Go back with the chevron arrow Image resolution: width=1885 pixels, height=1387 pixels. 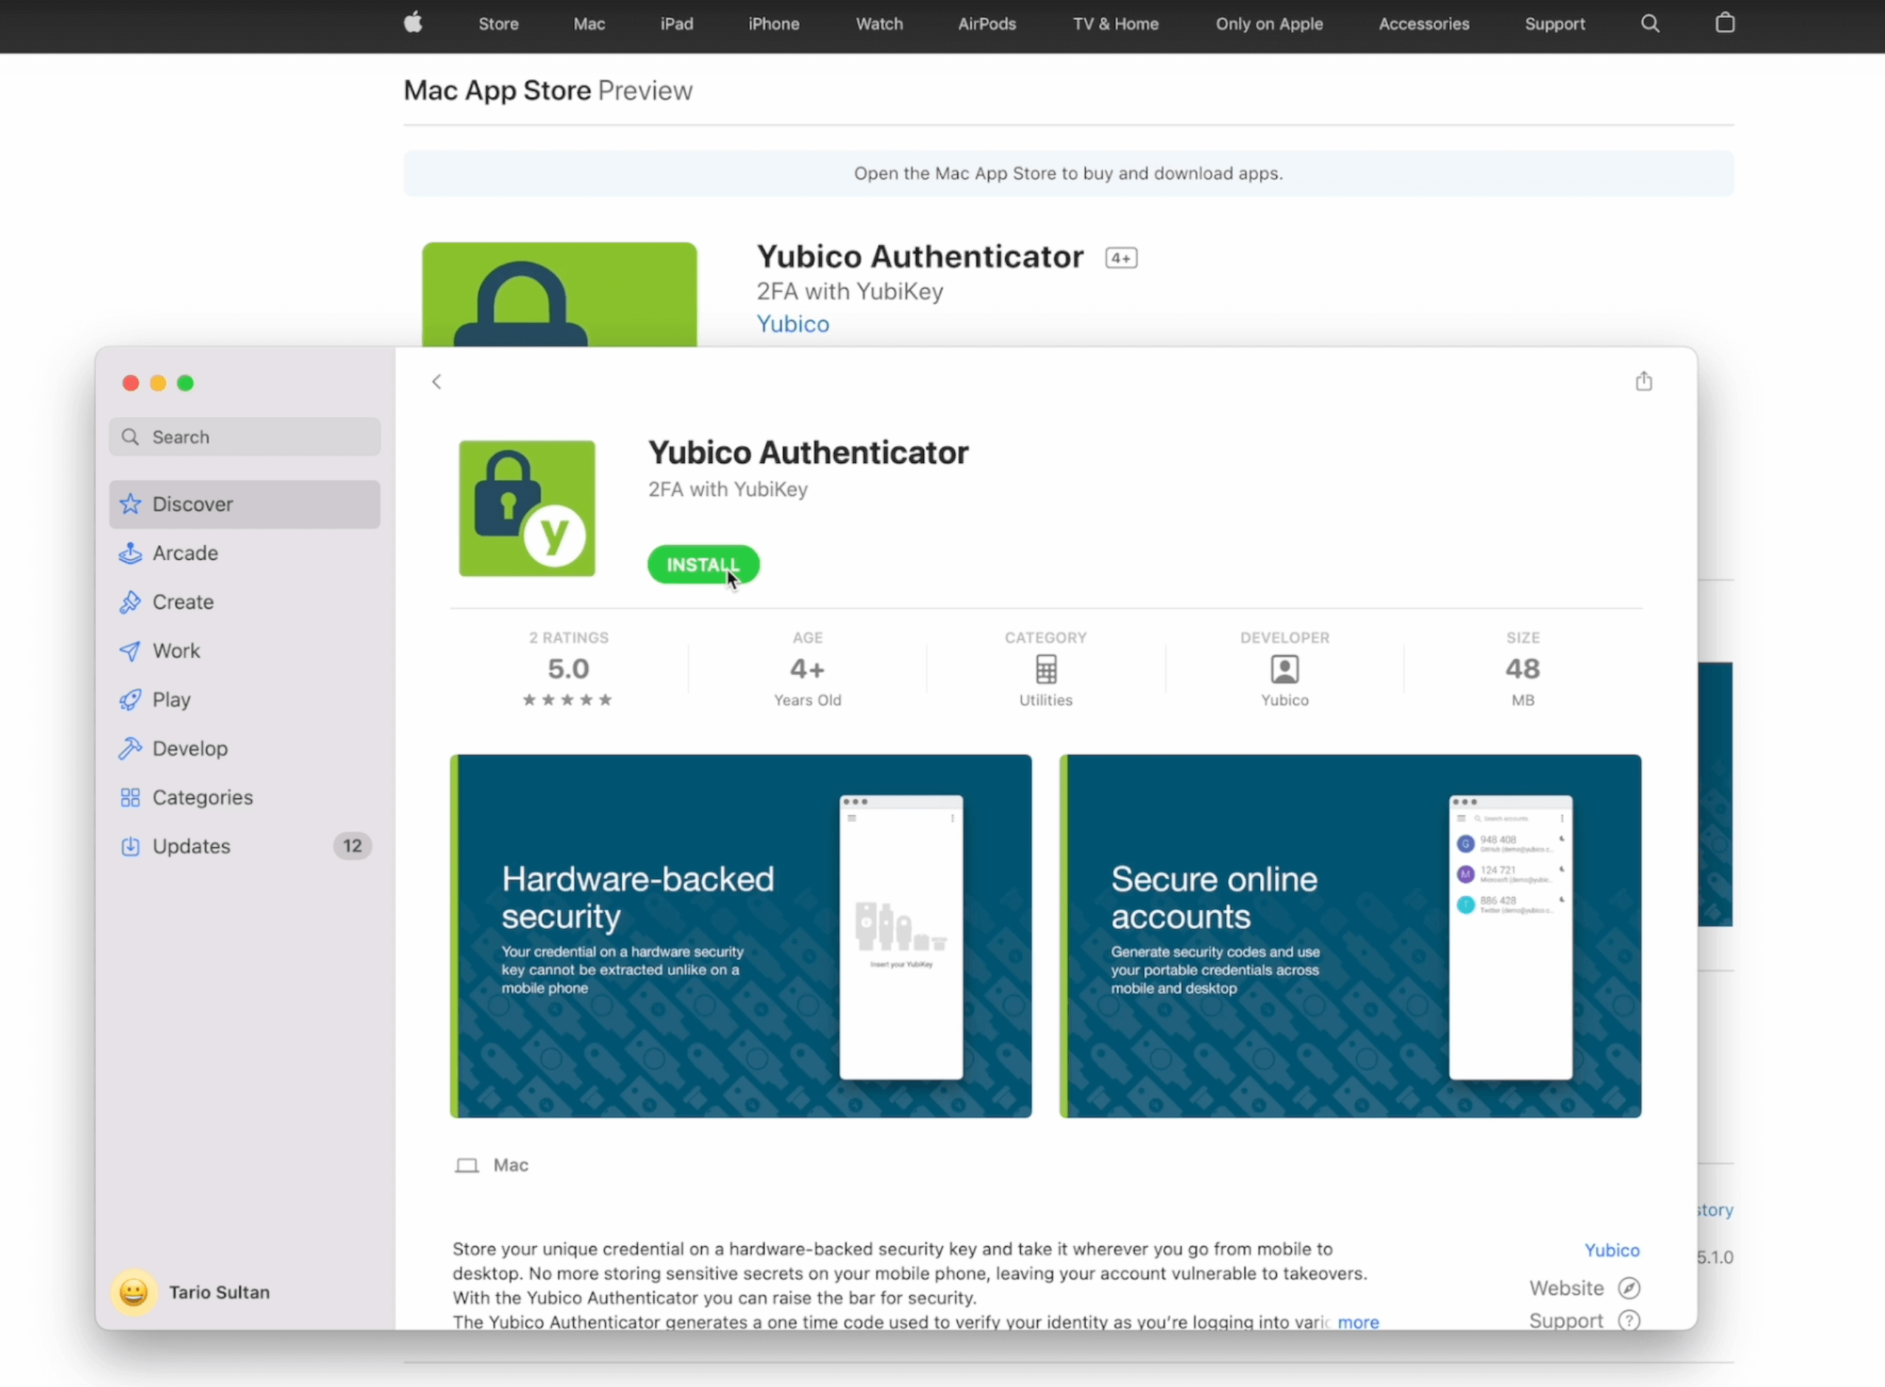point(437,382)
